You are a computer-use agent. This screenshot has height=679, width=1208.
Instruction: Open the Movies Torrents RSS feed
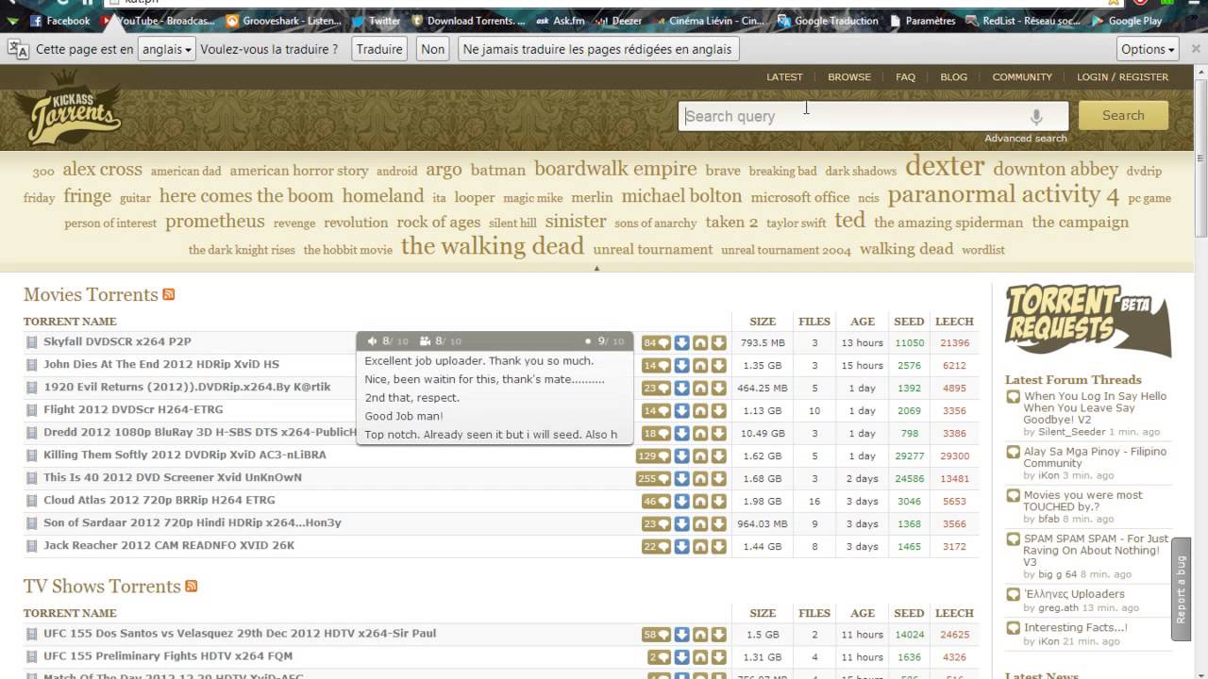(x=168, y=294)
